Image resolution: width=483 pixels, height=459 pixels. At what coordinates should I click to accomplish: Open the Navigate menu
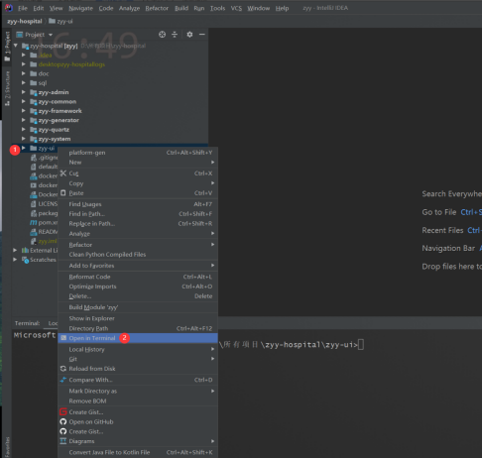click(80, 8)
